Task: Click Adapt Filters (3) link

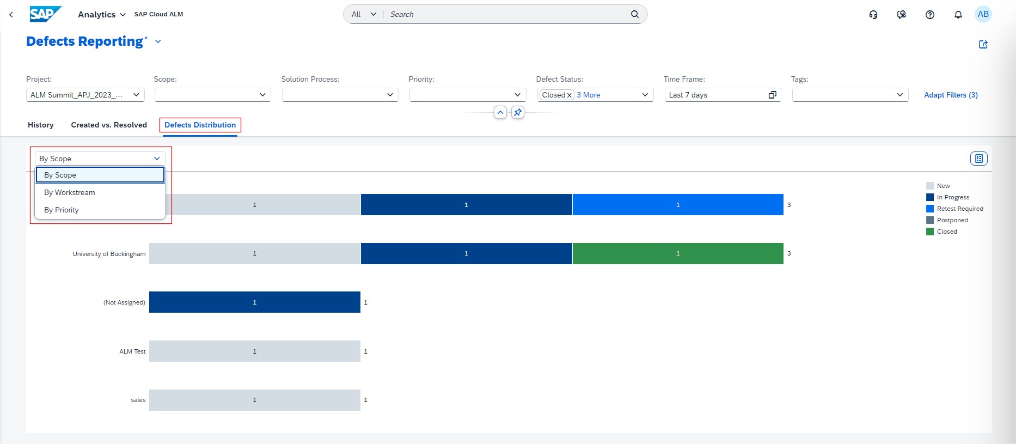Action: (x=951, y=95)
